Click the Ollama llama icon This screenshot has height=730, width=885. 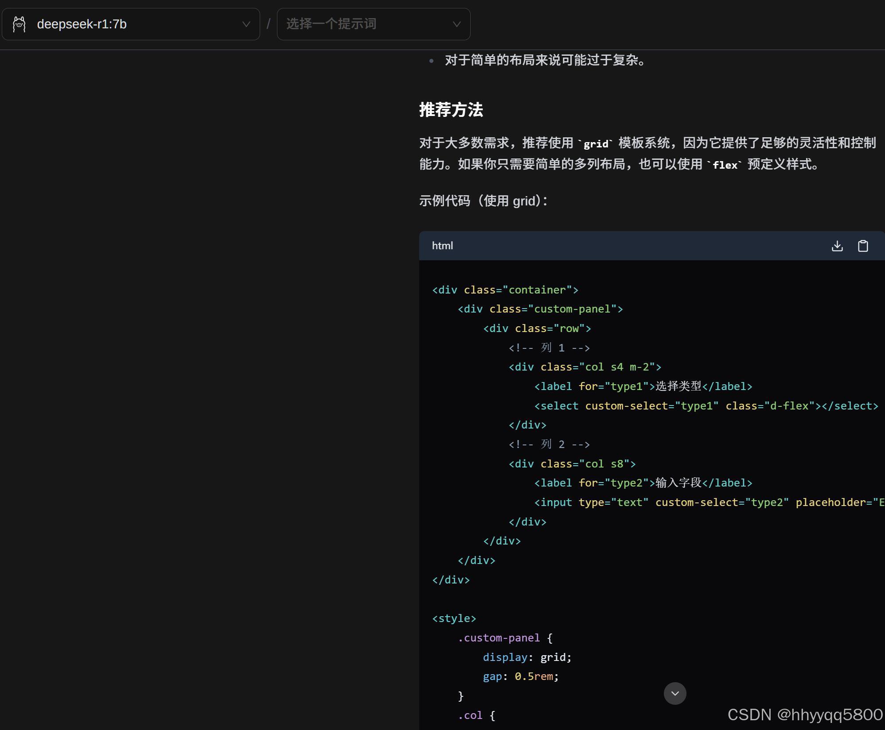[19, 24]
